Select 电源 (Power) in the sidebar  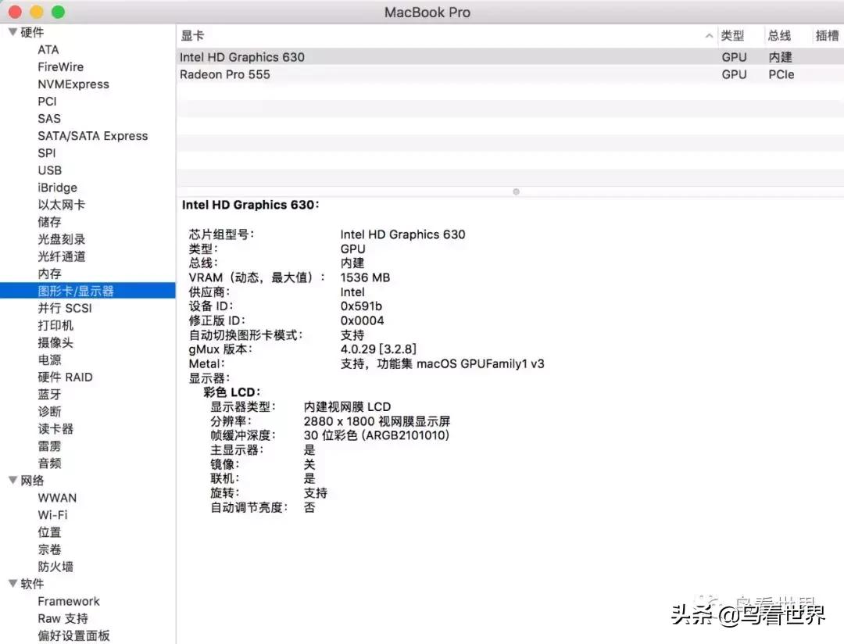[49, 360]
